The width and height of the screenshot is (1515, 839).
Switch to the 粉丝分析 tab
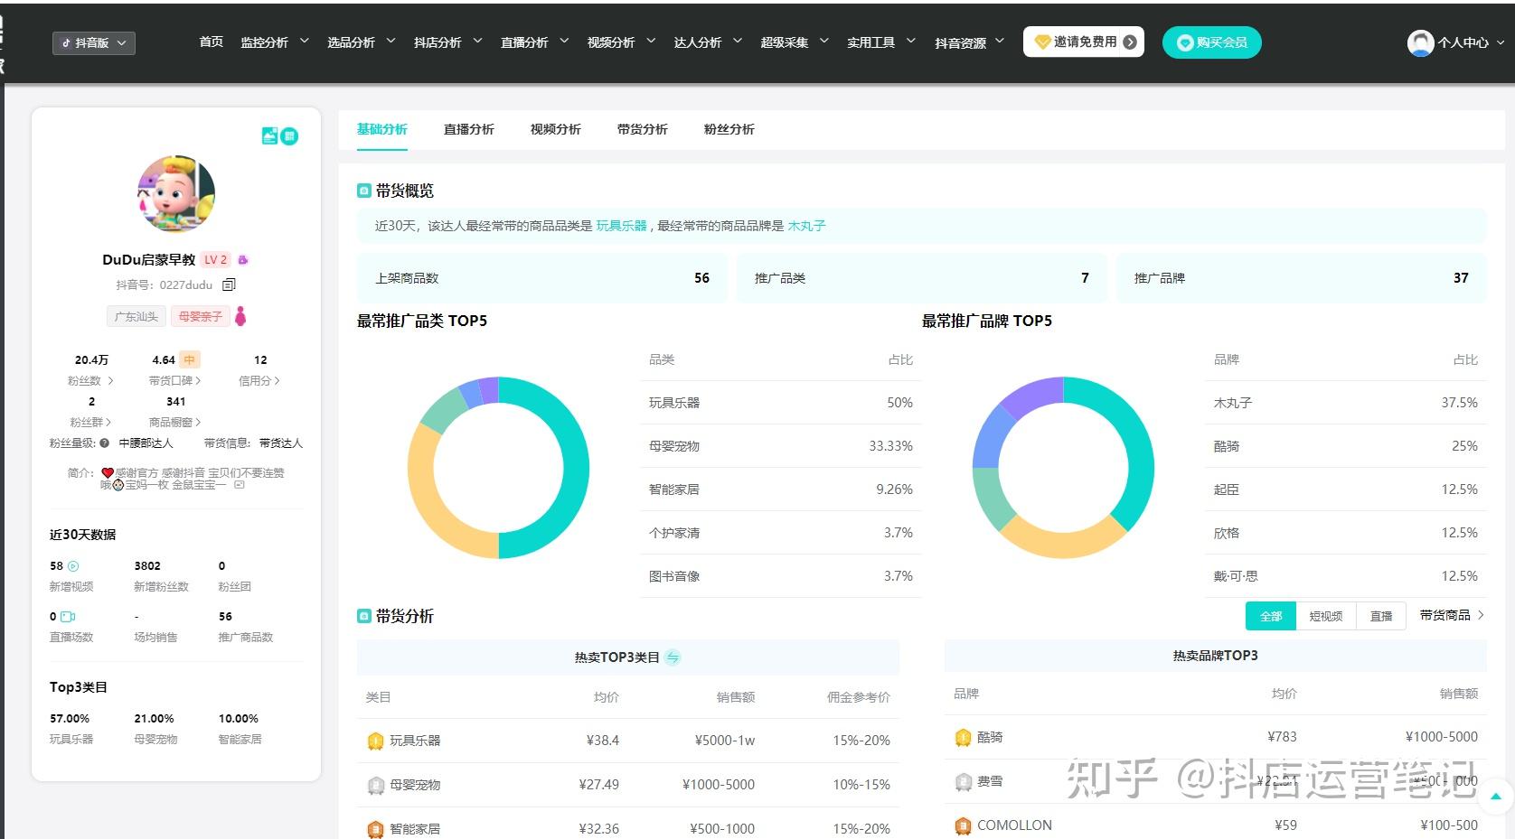click(x=729, y=129)
